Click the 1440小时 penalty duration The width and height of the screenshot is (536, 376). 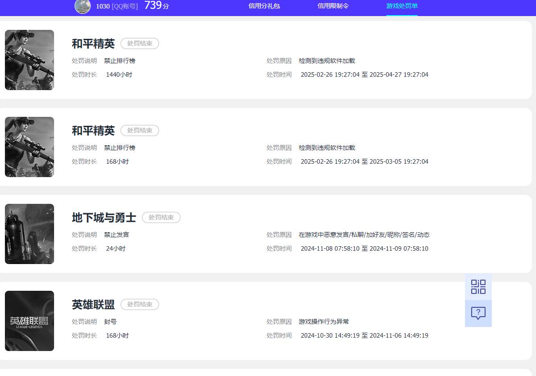pos(119,74)
